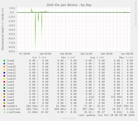
Task: Click the 'nvme0n1' legend label
Action: pos(12,106)
